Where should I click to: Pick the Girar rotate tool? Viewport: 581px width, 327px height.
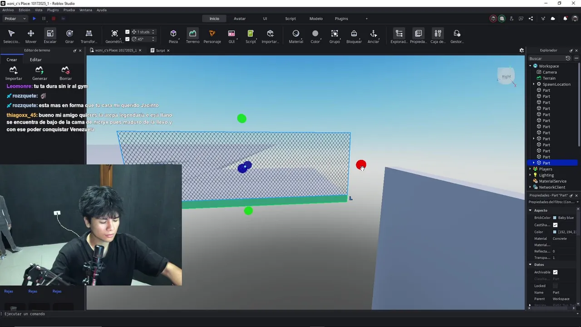69,36
